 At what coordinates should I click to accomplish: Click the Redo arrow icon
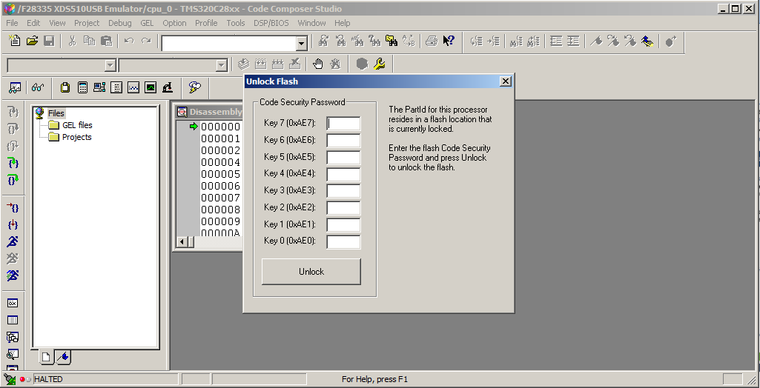[146, 41]
